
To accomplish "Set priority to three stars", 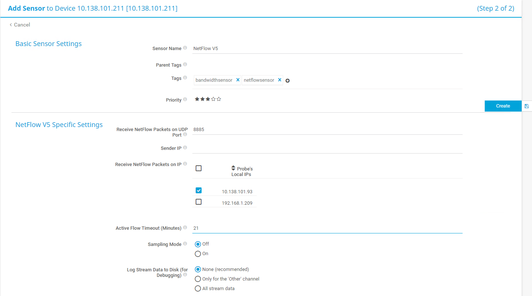I will (x=208, y=99).
